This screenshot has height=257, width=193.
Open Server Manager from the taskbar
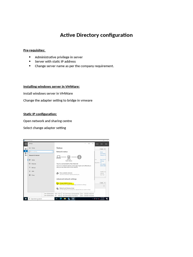tap(69, 199)
